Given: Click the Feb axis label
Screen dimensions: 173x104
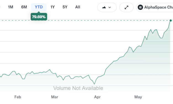Looking at the screenshot, I should click(x=18, y=97).
